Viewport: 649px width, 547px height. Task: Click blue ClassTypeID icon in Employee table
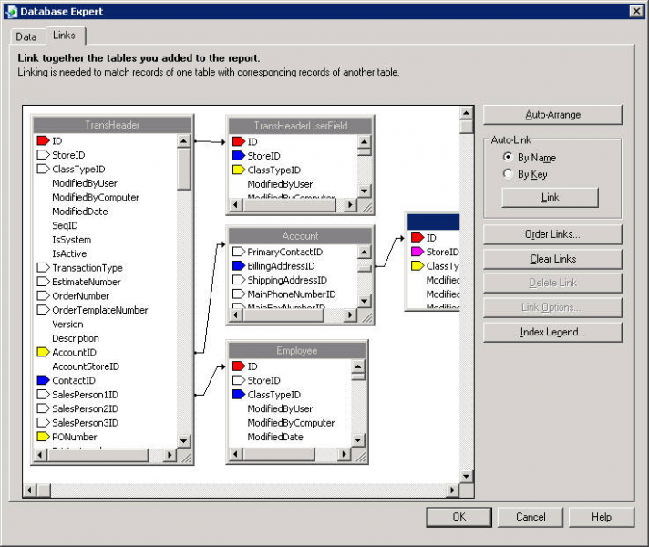click(239, 394)
